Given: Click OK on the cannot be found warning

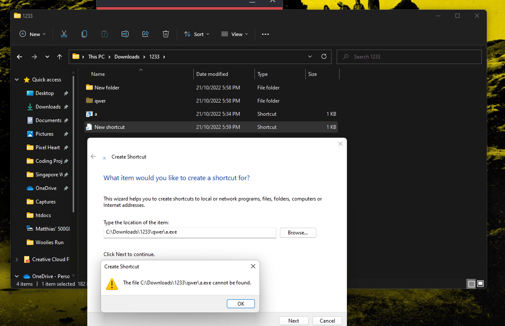Looking at the screenshot, I should 240,304.
